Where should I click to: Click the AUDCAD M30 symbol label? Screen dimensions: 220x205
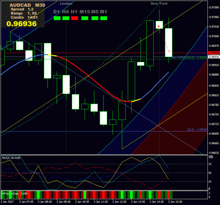27,5
